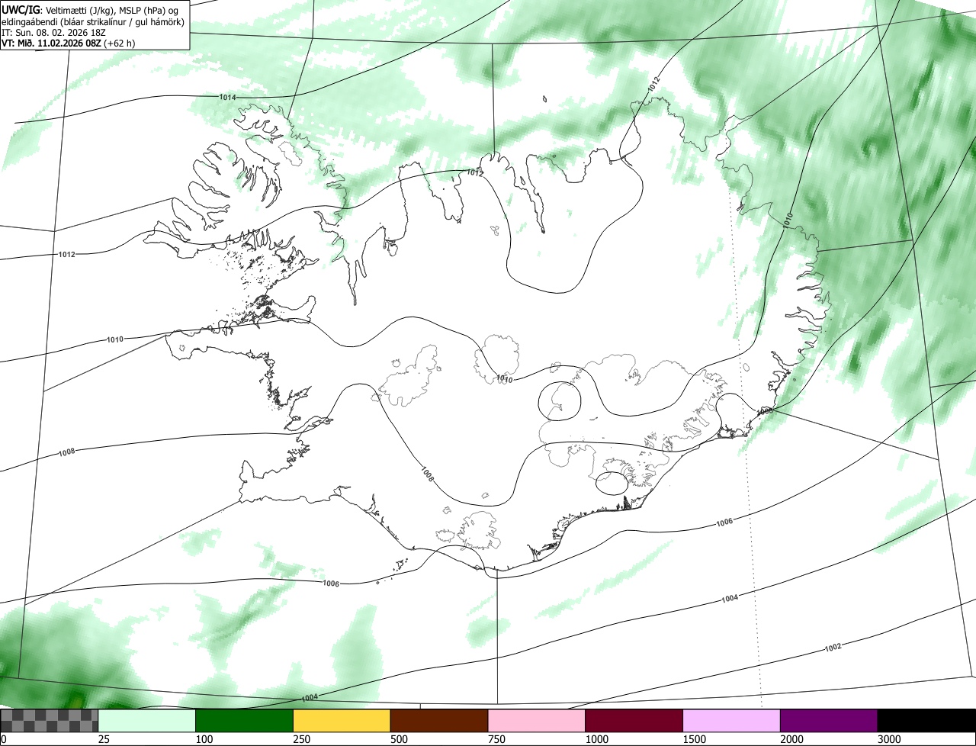Screen dimensions: 976x746
Task: Click the checkered gray 0–25 legend swatch
Action: click(50, 721)
